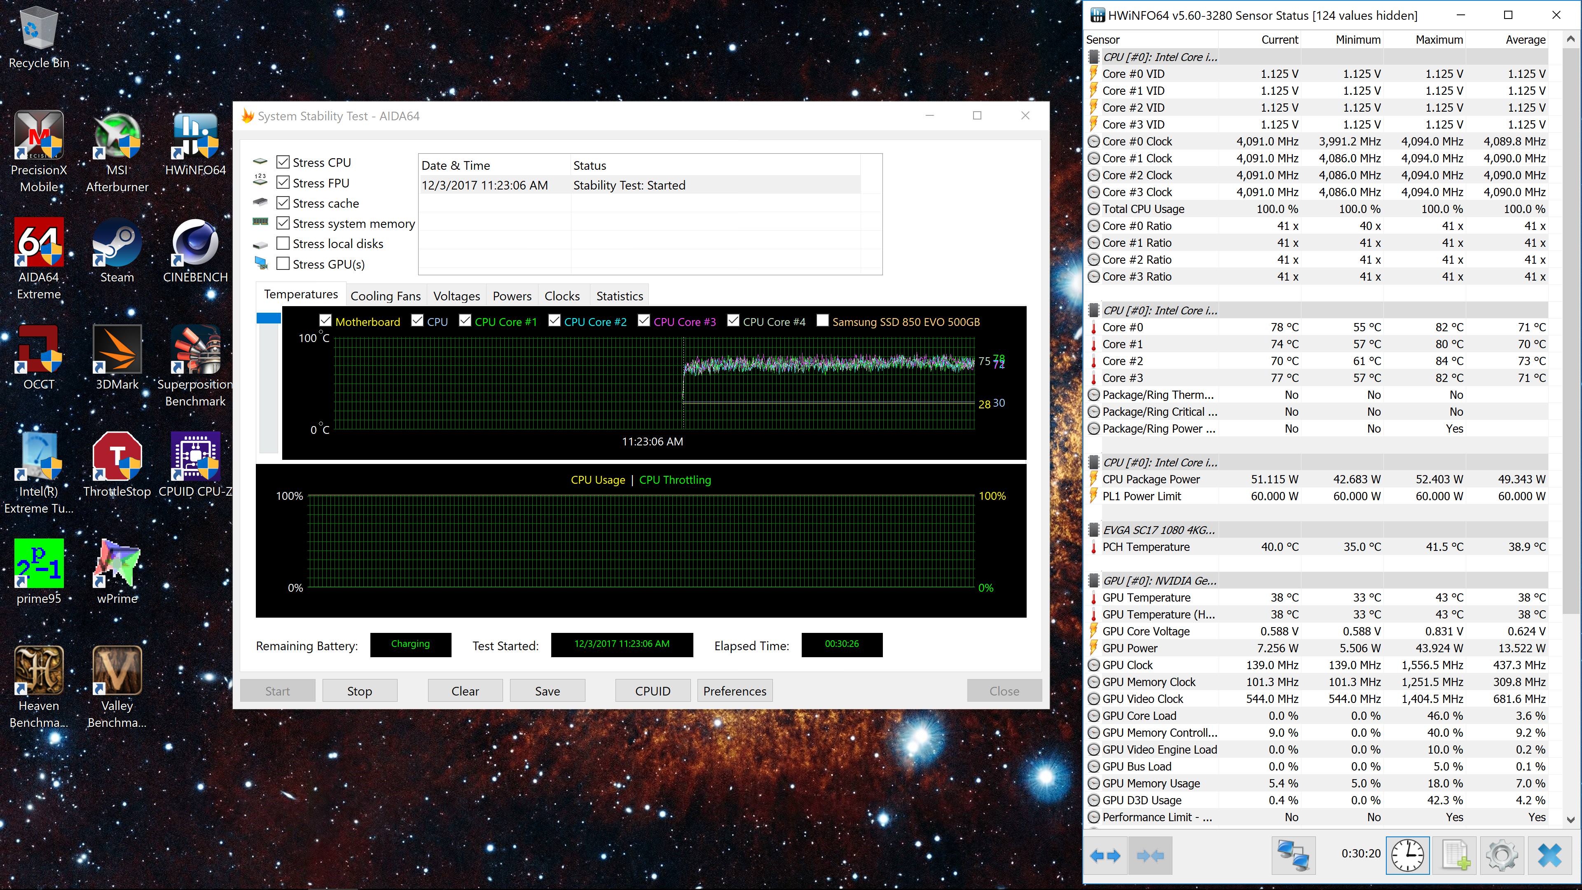Image resolution: width=1582 pixels, height=890 pixels.
Task: Click the HWiNFO logging start icon
Action: pyautogui.click(x=1455, y=855)
